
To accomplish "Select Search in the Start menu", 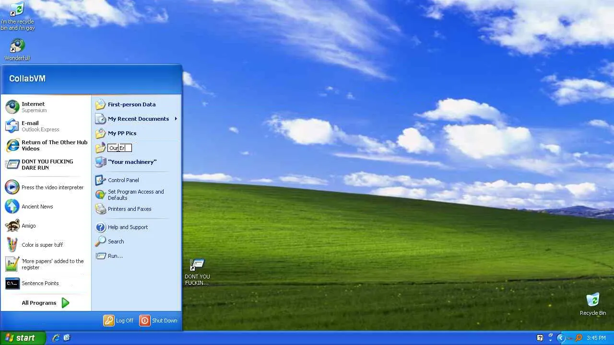I will click(x=137, y=241).
